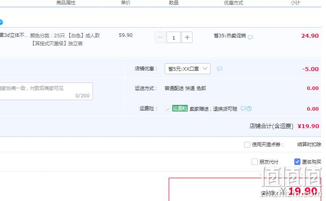Image resolution: width=326 pixels, height=201 pixels.
Task: Click the blue round icon at top left
Action: coord(1,22)
